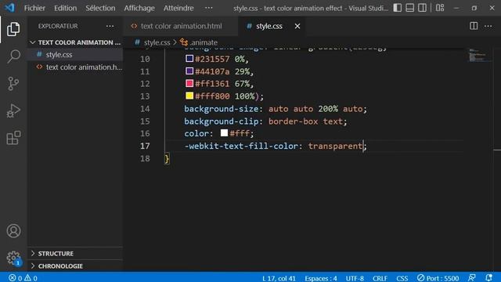Open the feedback icon in status bar
The image size is (501, 282).
472,278
